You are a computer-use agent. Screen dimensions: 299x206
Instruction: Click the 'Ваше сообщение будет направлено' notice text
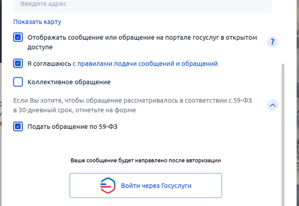(x=145, y=160)
